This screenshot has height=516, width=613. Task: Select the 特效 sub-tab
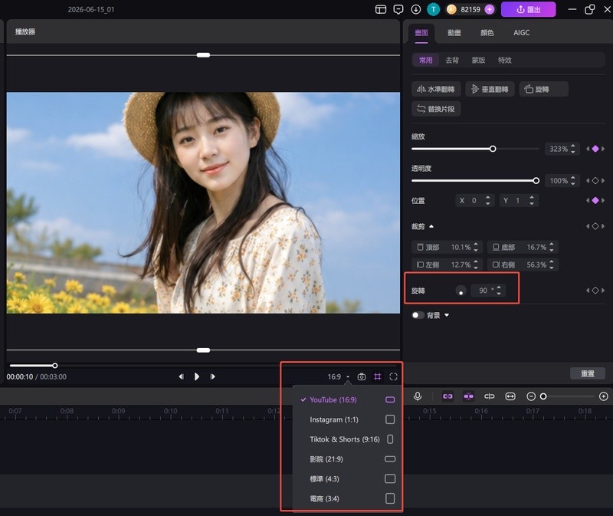tap(504, 60)
